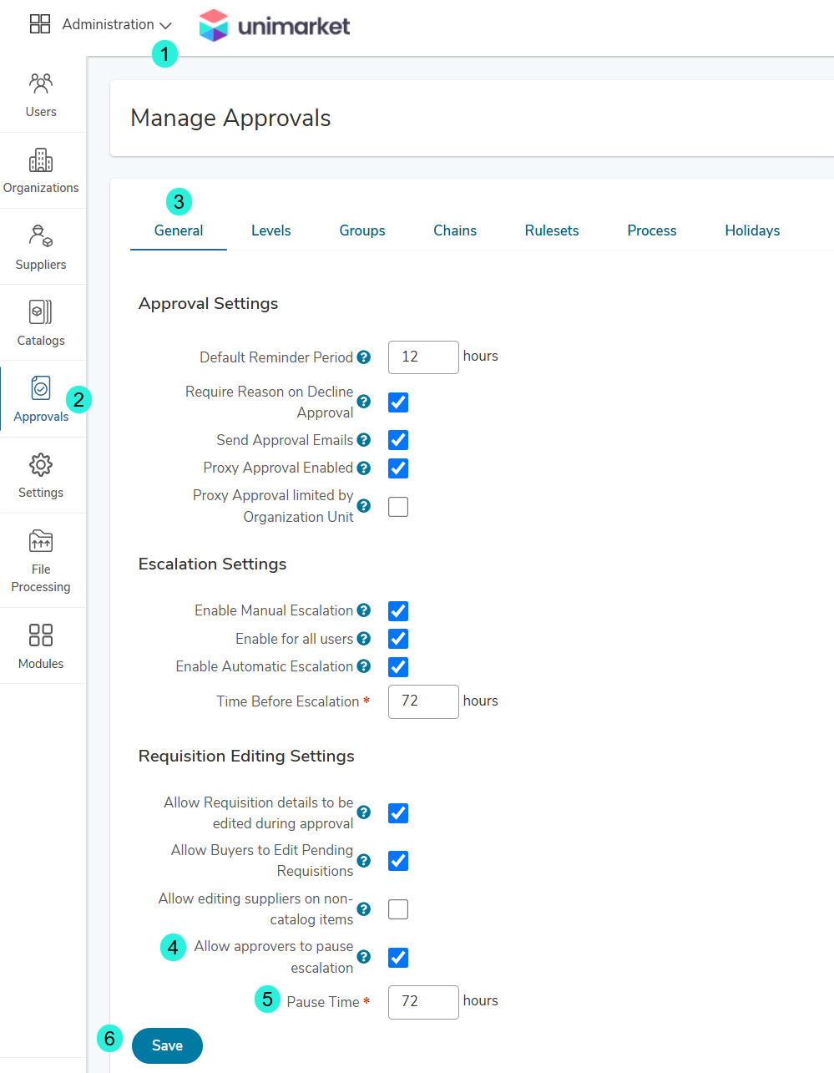Click the Pause Time hours field

tap(423, 1002)
